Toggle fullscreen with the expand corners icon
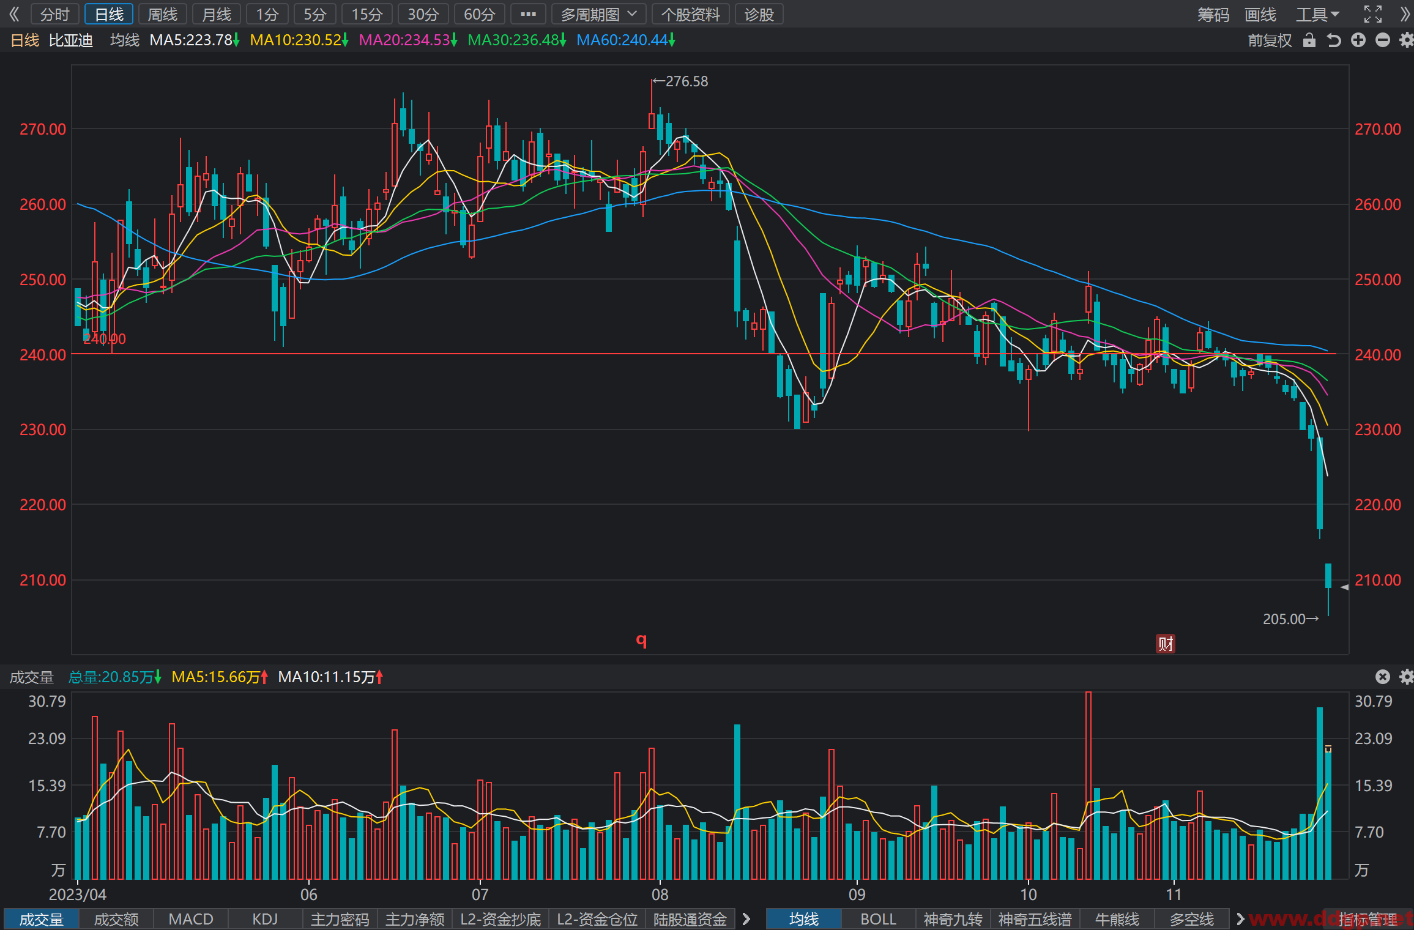The image size is (1414, 930). tap(1373, 14)
